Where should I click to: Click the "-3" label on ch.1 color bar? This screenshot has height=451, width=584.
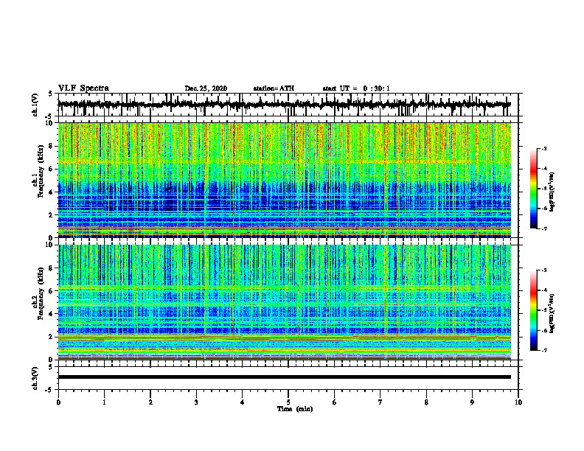pyautogui.click(x=543, y=148)
